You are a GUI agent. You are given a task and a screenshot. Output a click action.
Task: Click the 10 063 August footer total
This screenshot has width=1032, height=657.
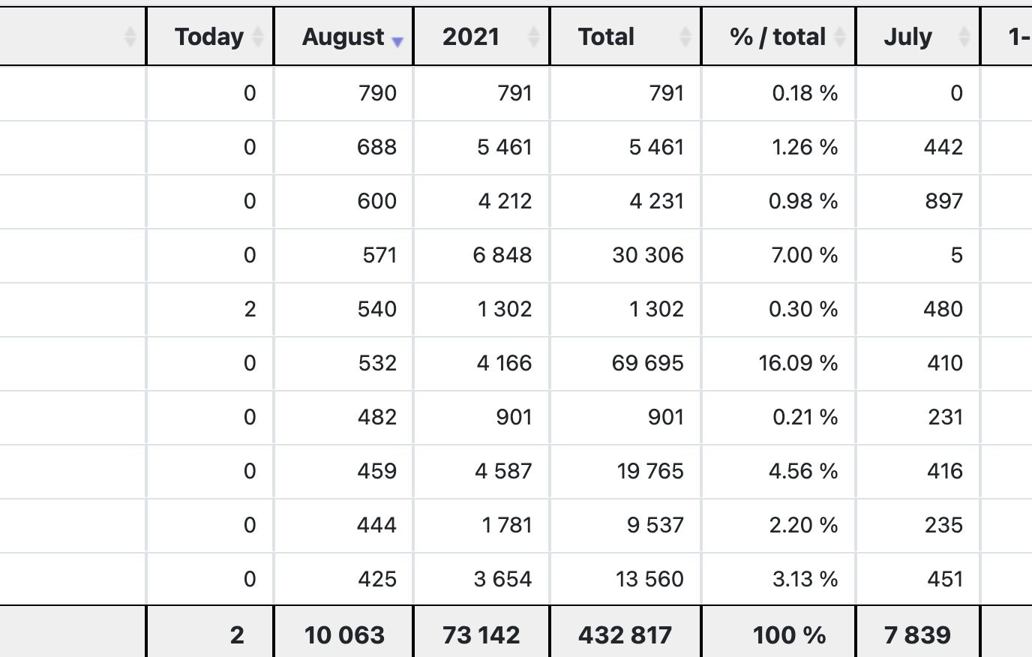344,635
